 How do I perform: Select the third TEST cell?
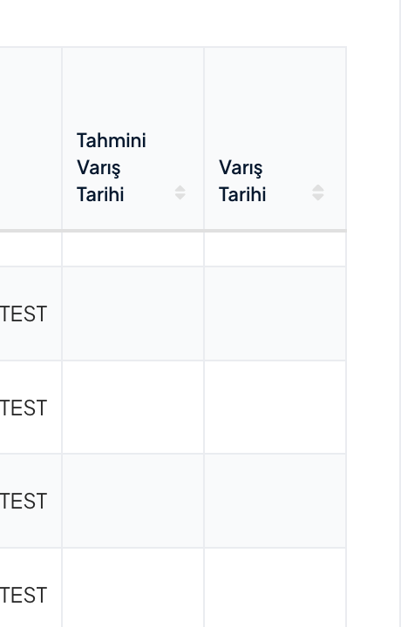24,501
